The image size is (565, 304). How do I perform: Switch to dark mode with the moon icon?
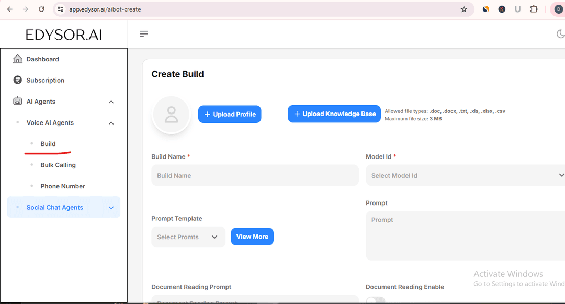click(560, 33)
